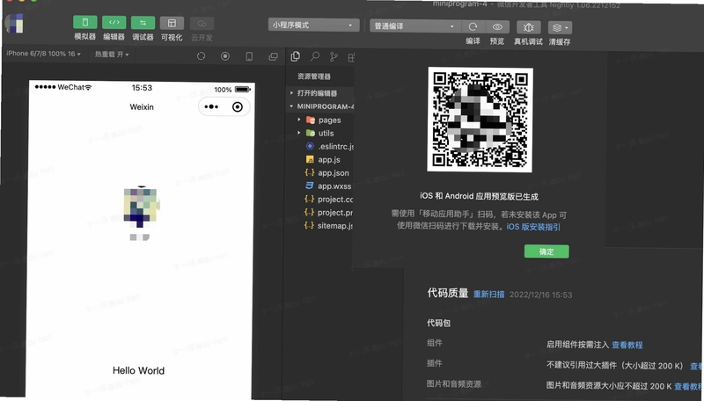The image size is (704, 401).
Task: Click the preview QR code image
Action: coord(480,120)
